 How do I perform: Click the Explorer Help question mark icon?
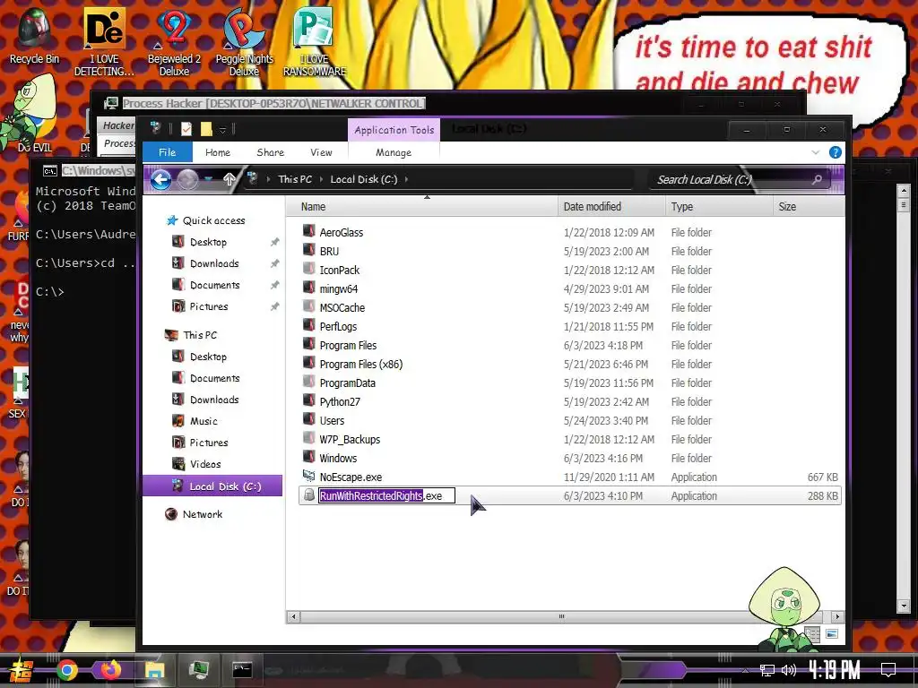point(836,152)
